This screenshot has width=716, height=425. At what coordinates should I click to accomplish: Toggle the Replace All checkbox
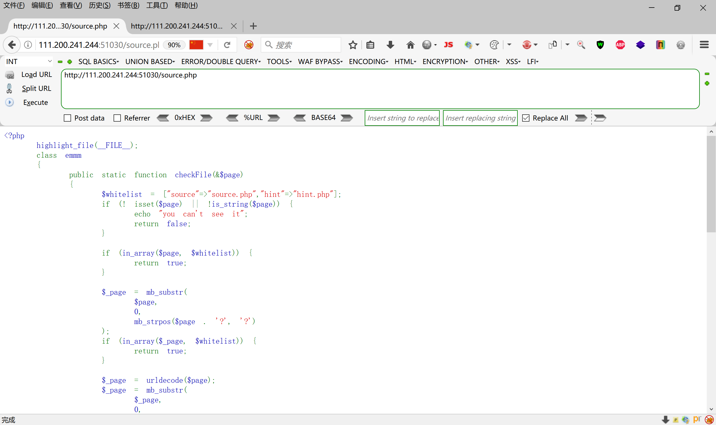(526, 118)
